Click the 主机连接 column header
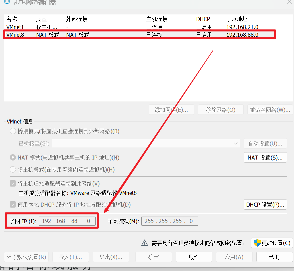 click(169, 19)
